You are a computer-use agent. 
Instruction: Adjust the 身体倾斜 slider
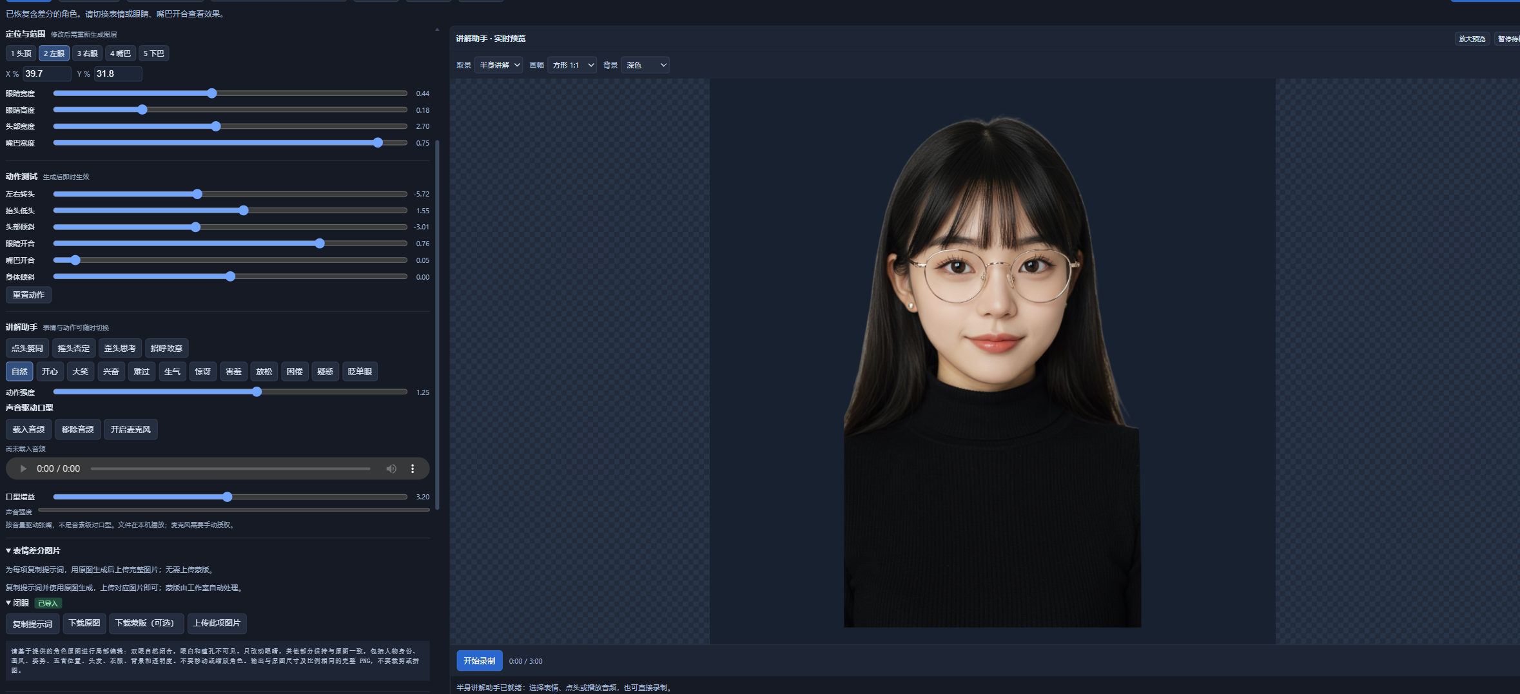[230, 277]
